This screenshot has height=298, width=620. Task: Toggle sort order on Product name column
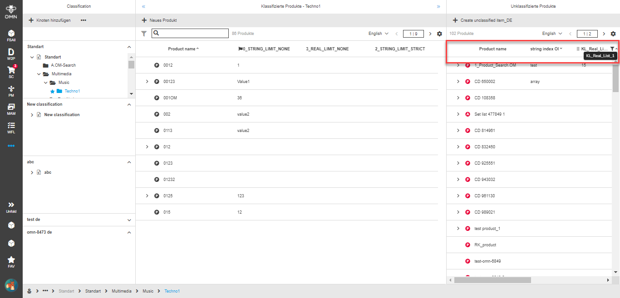pyautogui.click(x=183, y=49)
